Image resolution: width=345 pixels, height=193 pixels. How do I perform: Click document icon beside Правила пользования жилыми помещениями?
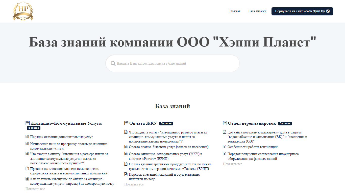click(x=27, y=168)
